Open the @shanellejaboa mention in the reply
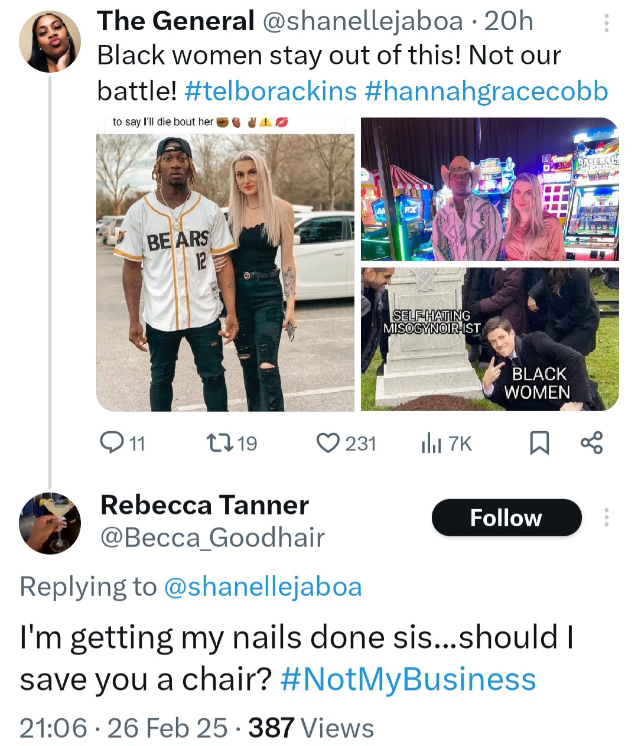638x746 pixels. pyautogui.click(x=262, y=587)
